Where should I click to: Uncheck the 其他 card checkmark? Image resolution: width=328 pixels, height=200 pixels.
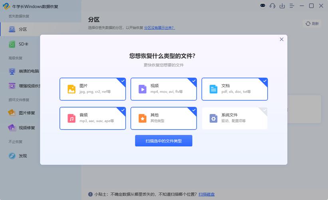tap(194, 110)
